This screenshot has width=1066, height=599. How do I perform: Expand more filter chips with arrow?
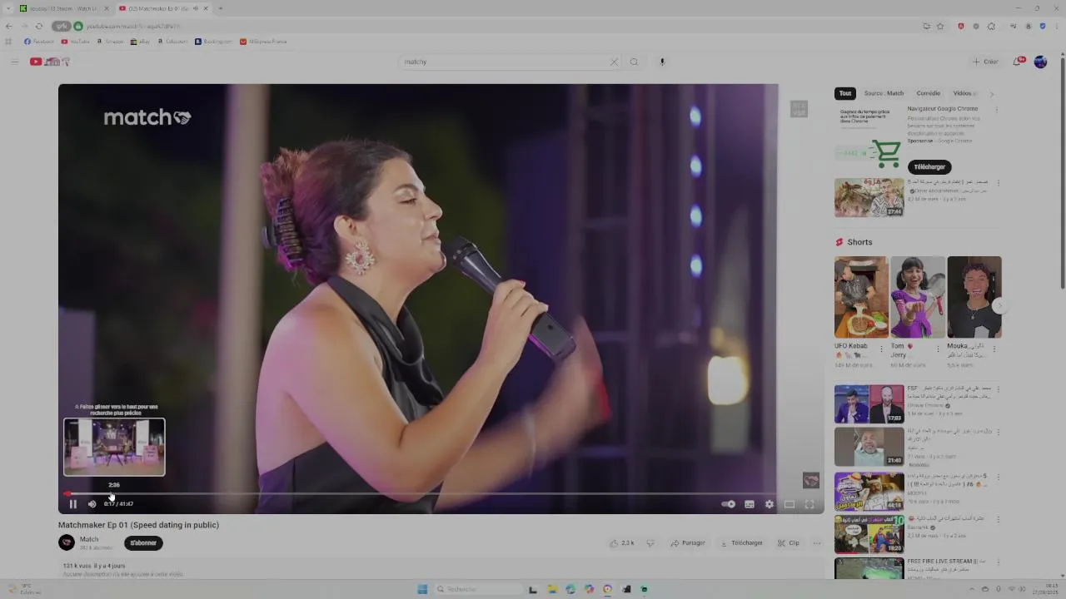992,93
